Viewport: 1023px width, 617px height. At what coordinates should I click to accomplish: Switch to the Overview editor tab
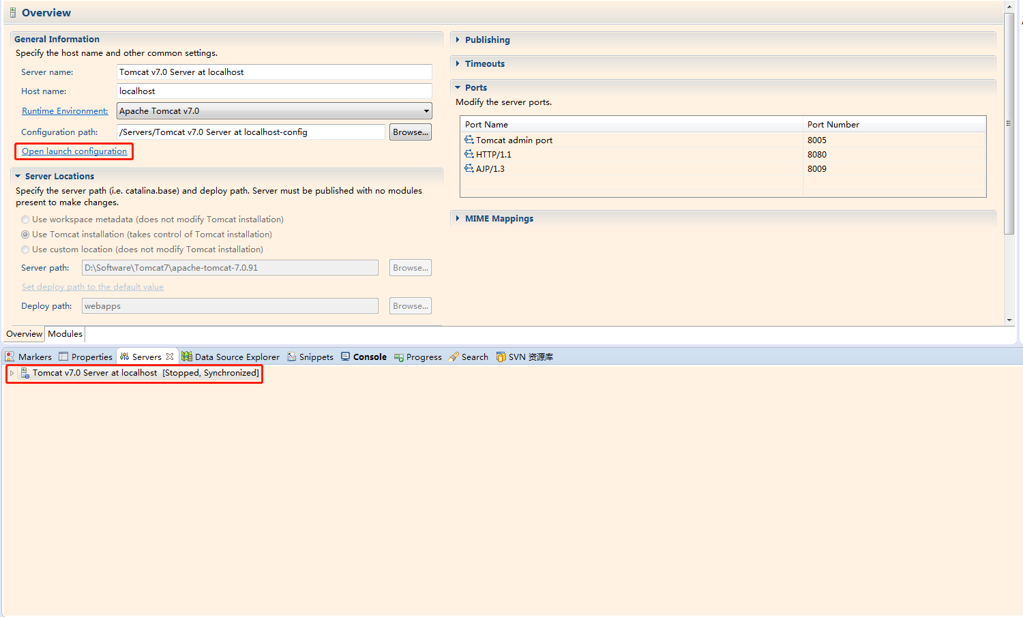click(x=24, y=334)
